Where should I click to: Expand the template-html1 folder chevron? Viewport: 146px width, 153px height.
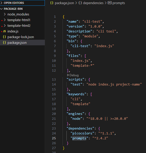point(5,20)
